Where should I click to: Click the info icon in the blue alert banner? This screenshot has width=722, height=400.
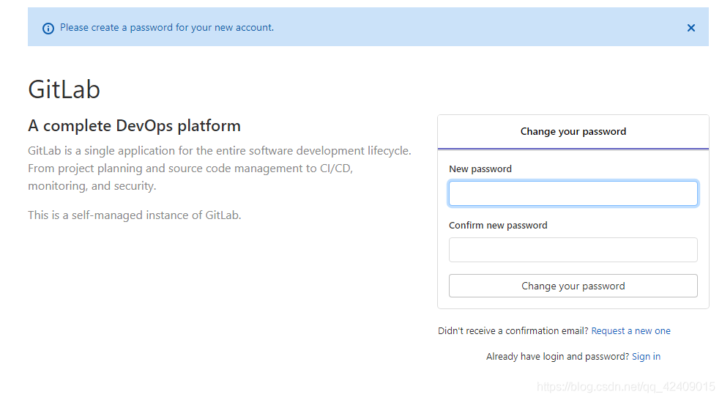[48, 29]
